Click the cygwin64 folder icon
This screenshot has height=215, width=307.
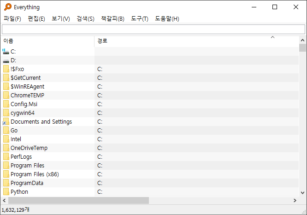[x=6, y=113]
